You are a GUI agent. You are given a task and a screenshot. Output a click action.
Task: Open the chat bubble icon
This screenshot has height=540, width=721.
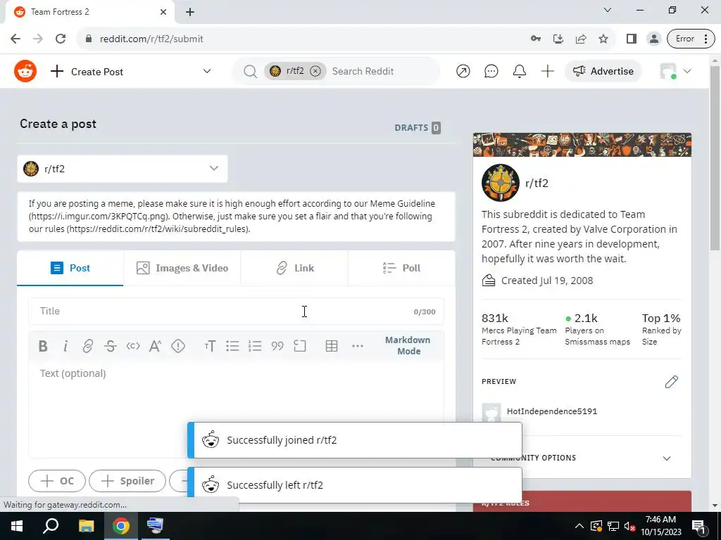coord(491,71)
